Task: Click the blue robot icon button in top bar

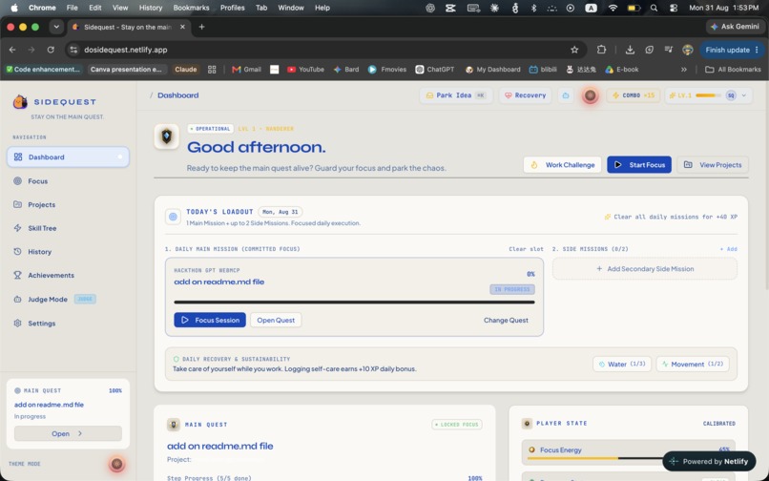Action: pyautogui.click(x=566, y=95)
